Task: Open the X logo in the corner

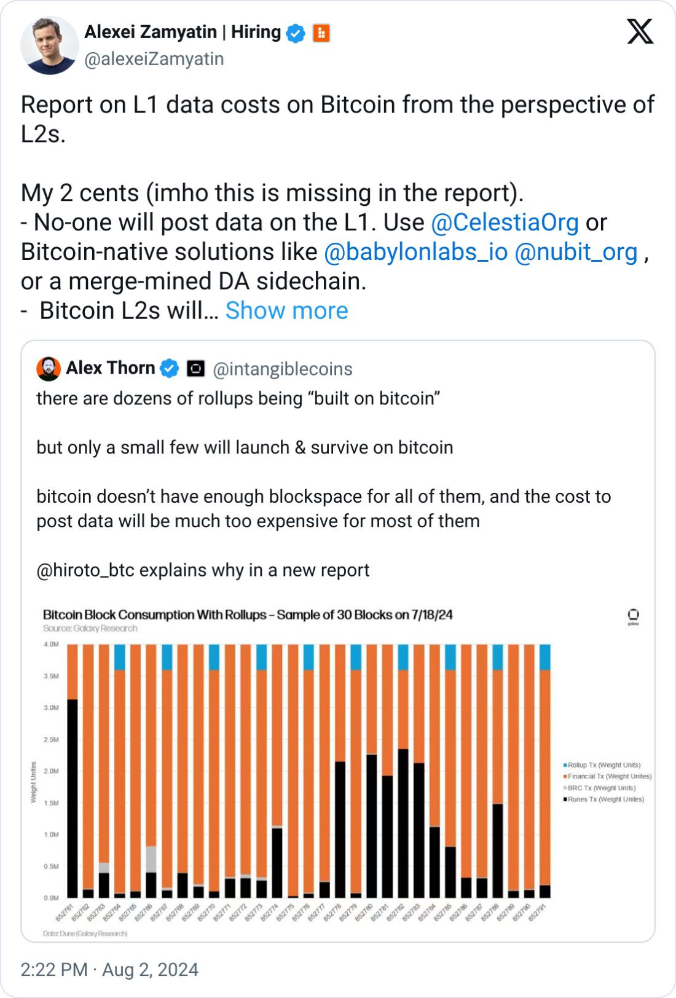Action: [x=640, y=31]
